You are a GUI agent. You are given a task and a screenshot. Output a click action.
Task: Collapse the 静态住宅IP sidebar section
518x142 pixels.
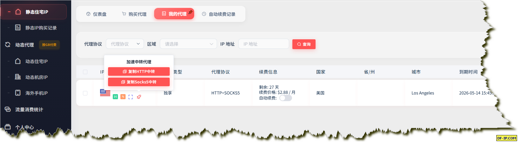pyautogui.click(x=34, y=12)
